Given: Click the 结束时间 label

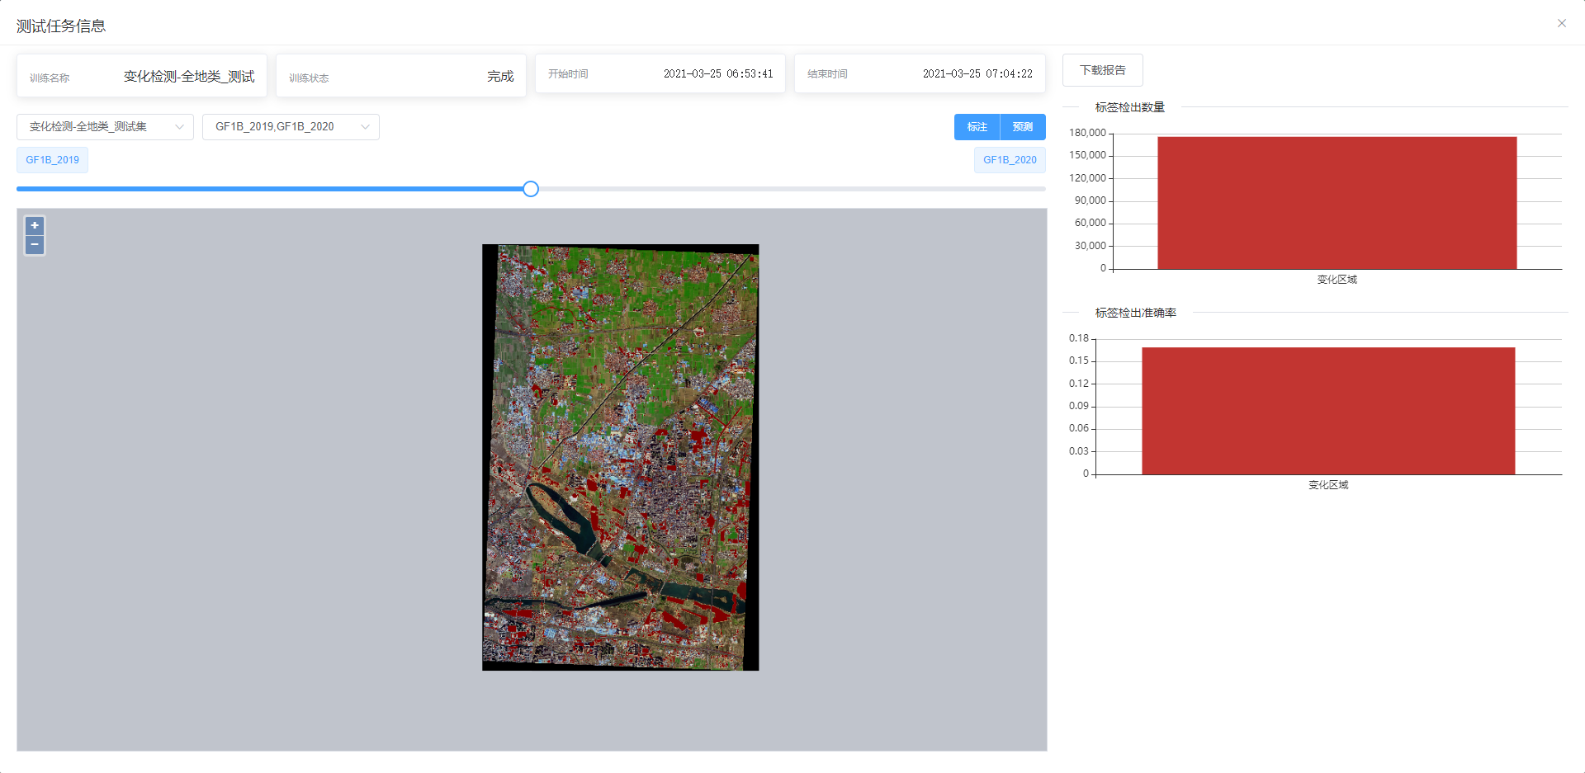Looking at the screenshot, I should coord(827,74).
